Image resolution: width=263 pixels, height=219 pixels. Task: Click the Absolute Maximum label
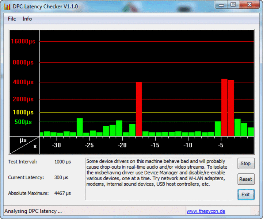click(28, 193)
